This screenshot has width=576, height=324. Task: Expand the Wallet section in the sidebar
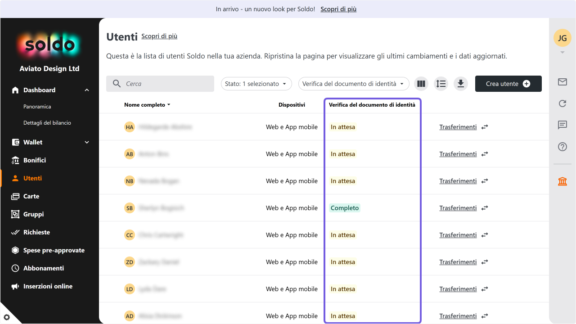[87, 142]
